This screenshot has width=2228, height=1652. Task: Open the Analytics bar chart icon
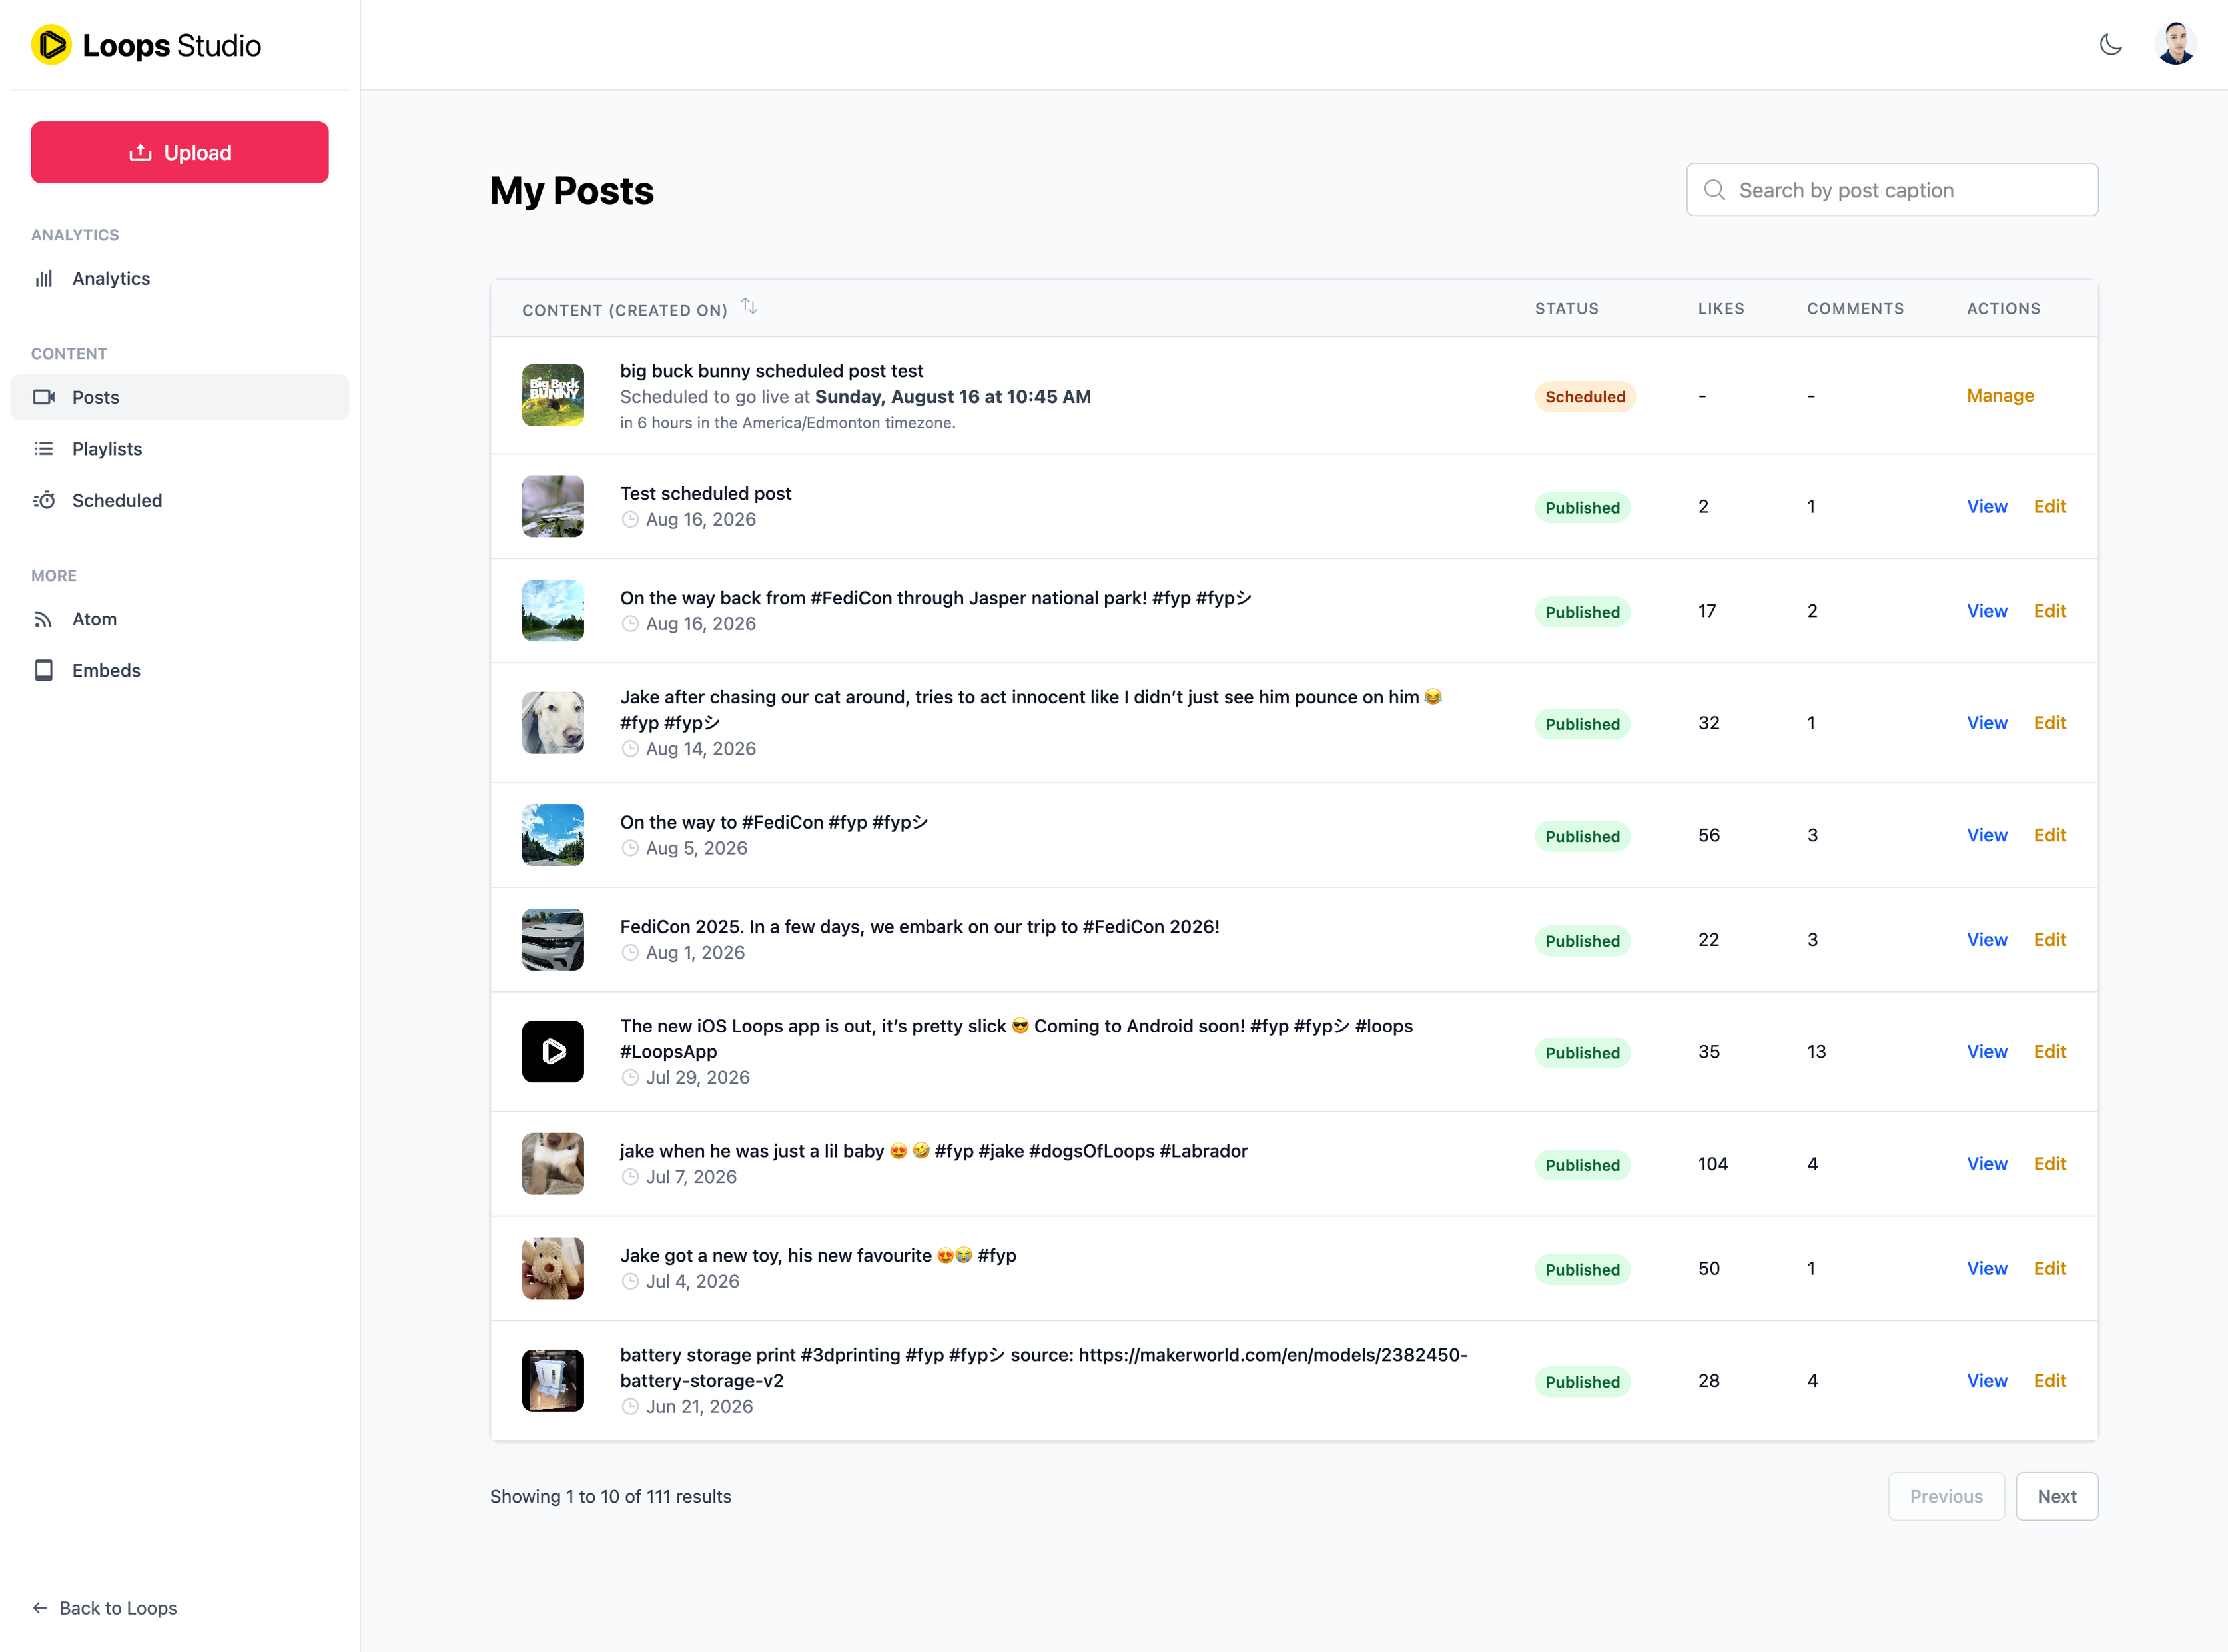click(44, 279)
